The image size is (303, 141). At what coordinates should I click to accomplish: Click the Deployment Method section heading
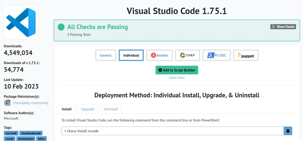177,95
